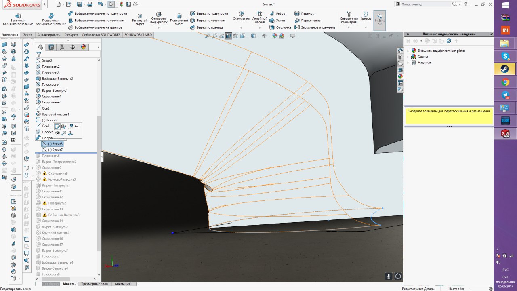This screenshot has height=291, width=517.
Task: Toggle the Instant 3D button
Action: pyautogui.click(x=379, y=20)
